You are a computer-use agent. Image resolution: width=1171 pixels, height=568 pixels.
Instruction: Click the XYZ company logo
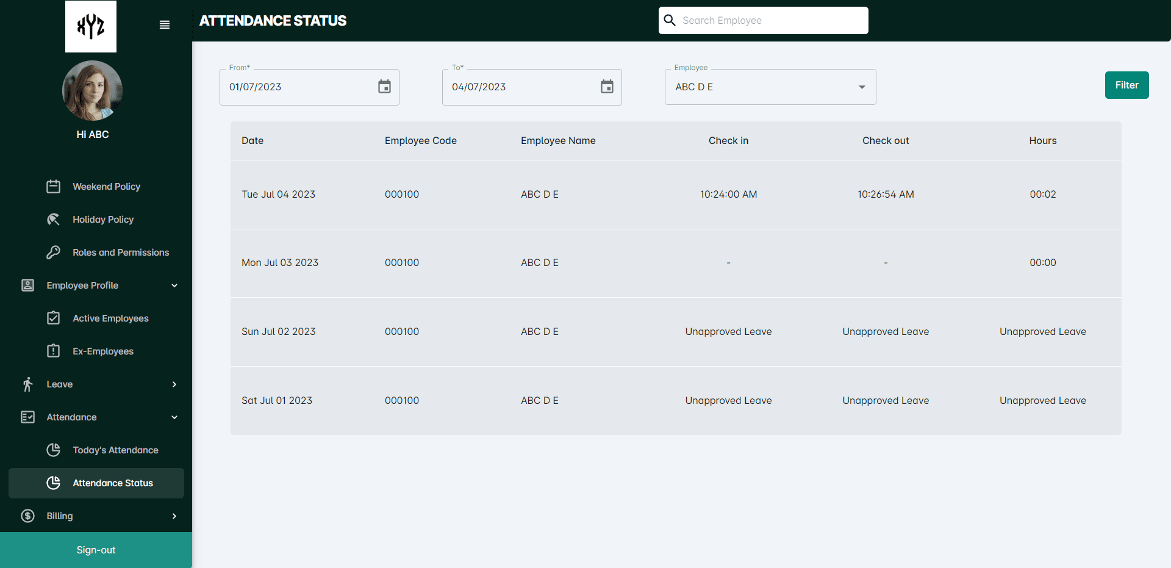pos(91,26)
